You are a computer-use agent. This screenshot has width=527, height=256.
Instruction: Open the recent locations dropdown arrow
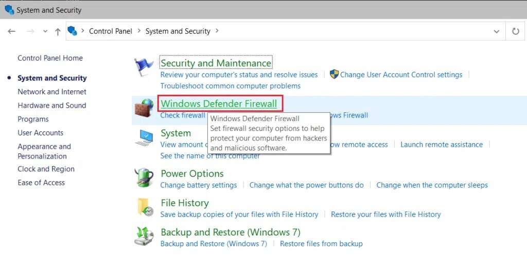tap(45, 31)
